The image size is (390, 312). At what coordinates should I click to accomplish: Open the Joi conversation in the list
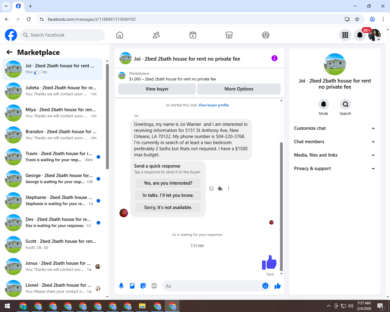[52, 69]
